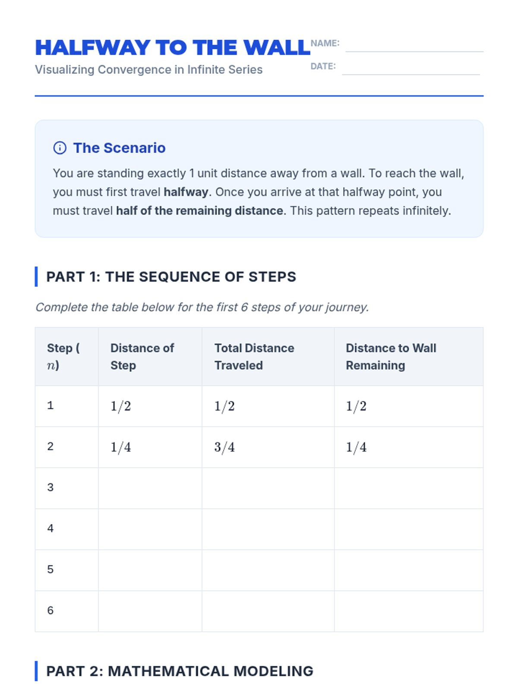Click the empty Total Distance Traveled cell, row 3
Screen dimensions: 518x691
(x=268, y=488)
